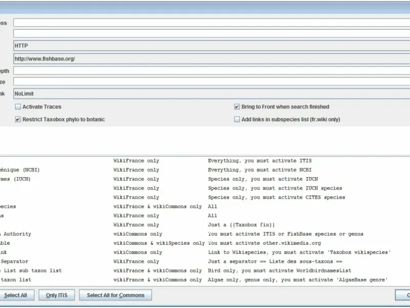Select 'Algae only, genus only' row
The height and width of the screenshot is (308, 410).
205,280
